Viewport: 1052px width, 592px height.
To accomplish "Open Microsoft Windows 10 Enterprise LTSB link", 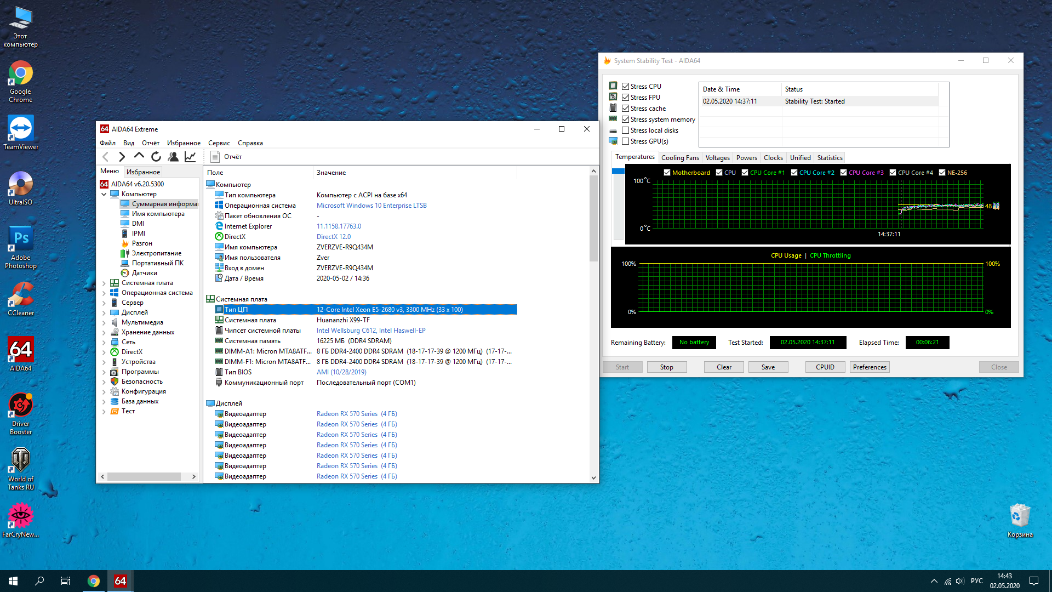I will point(371,206).
